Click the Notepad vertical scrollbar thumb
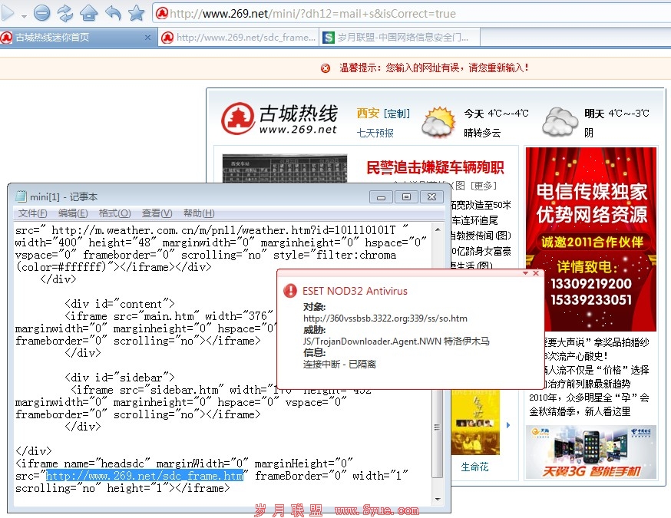Viewport: 671px width, 518px height. (437, 427)
